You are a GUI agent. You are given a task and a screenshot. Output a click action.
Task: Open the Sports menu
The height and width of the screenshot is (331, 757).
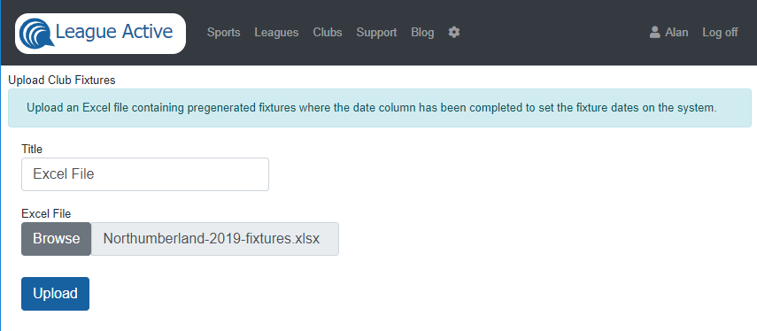coord(223,33)
